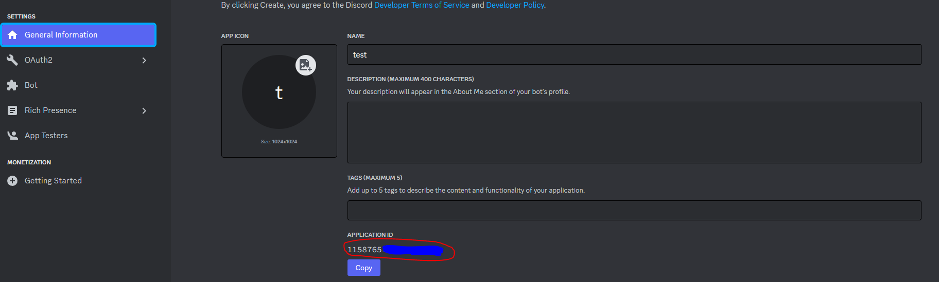
Task: Click the wrench icon next to OAuth2
Action: pyautogui.click(x=12, y=60)
